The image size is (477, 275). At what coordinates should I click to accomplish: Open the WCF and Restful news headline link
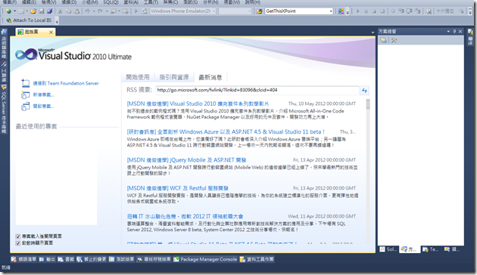click(178, 188)
